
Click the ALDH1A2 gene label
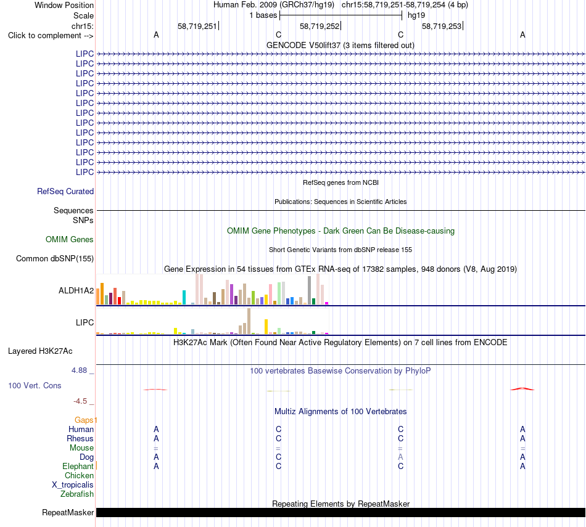[x=76, y=290]
